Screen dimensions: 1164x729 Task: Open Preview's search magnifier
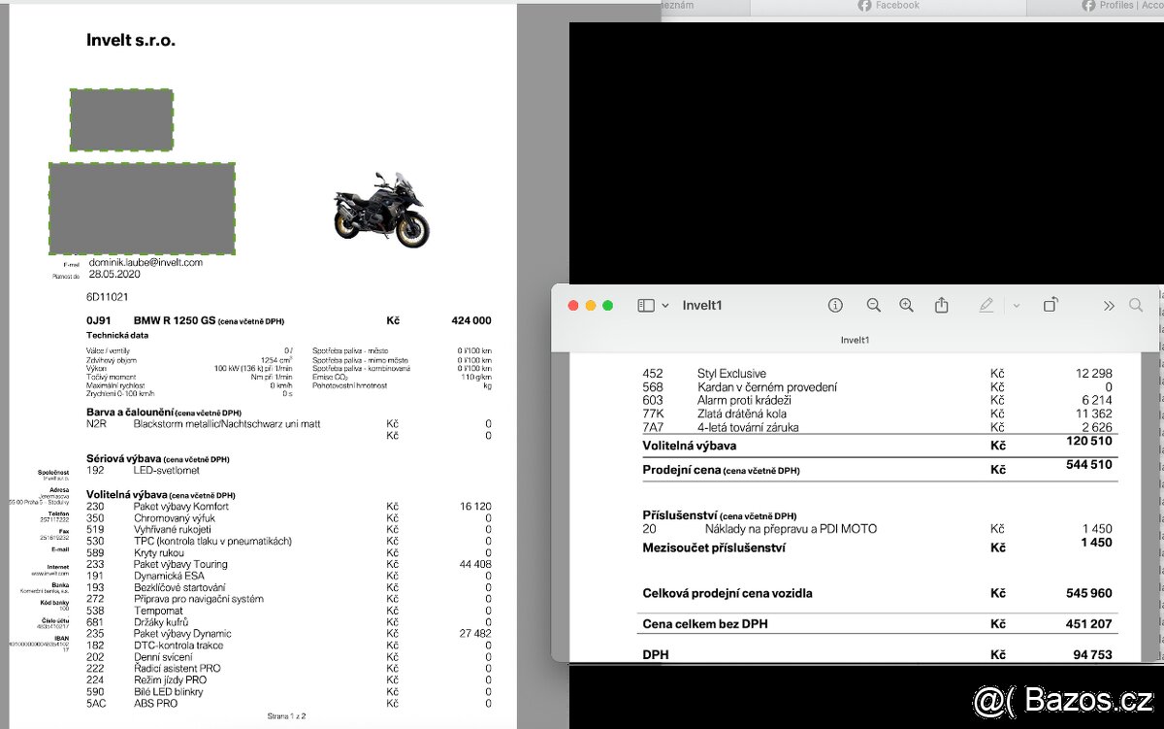[1136, 305]
